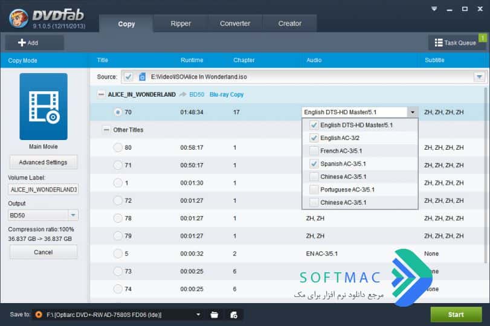Click the title list vertical scrollbar
The image size is (490, 326).
[486, 175]
